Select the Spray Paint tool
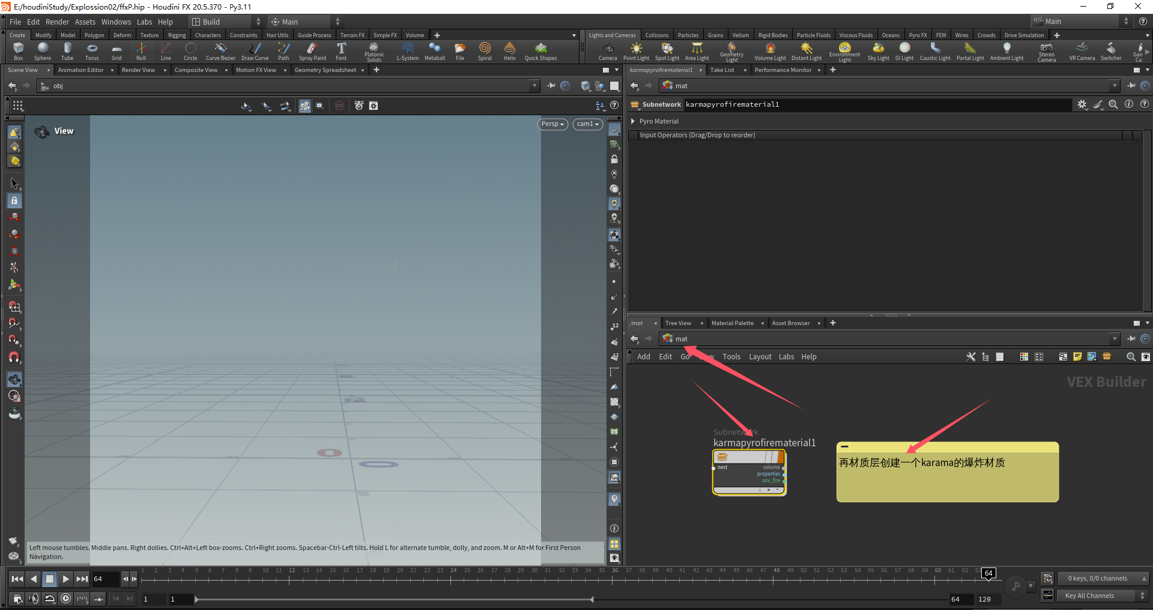The image size is (1153, 610). tap(312, 52)
